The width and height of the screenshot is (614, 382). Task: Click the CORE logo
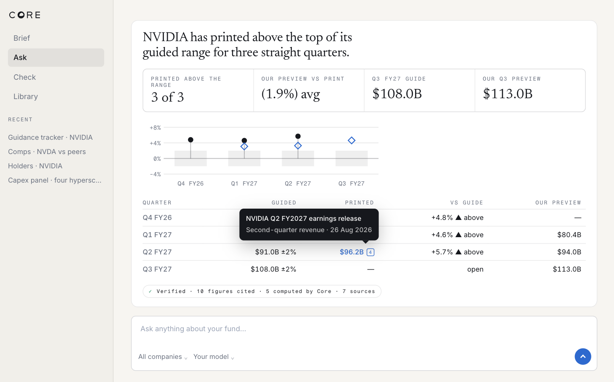click(x=25, y=15)
